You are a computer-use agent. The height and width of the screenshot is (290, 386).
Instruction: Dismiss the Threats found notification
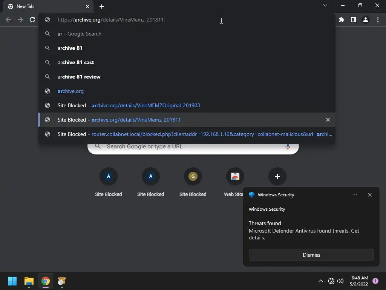(x=311, y=255)
